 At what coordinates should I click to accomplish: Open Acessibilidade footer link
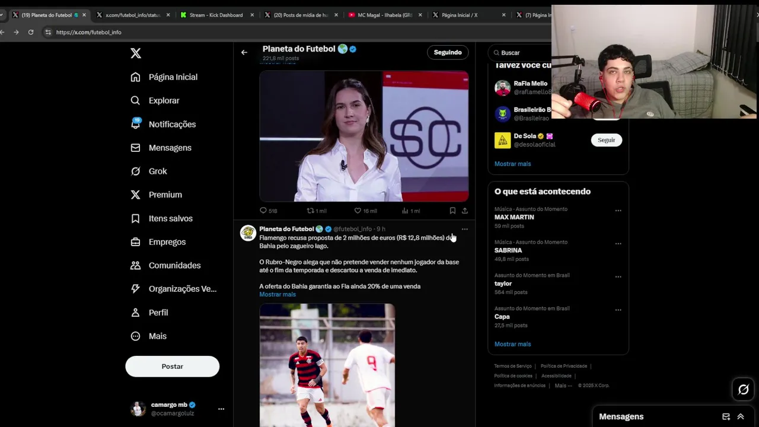coord(556,376)
